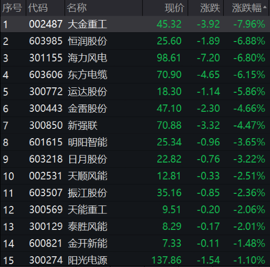
Task: Click price 137.86 for 阳光电源
Action: [x=166, y=260]
